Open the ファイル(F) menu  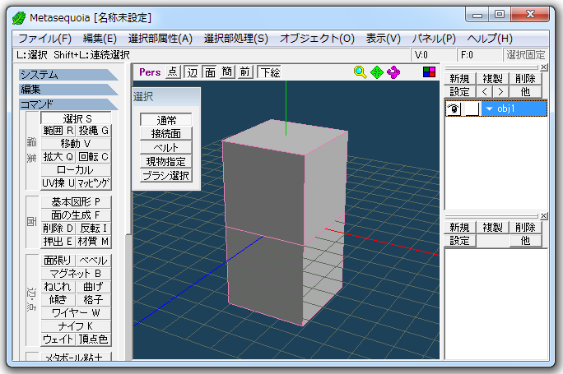[45, 39]
